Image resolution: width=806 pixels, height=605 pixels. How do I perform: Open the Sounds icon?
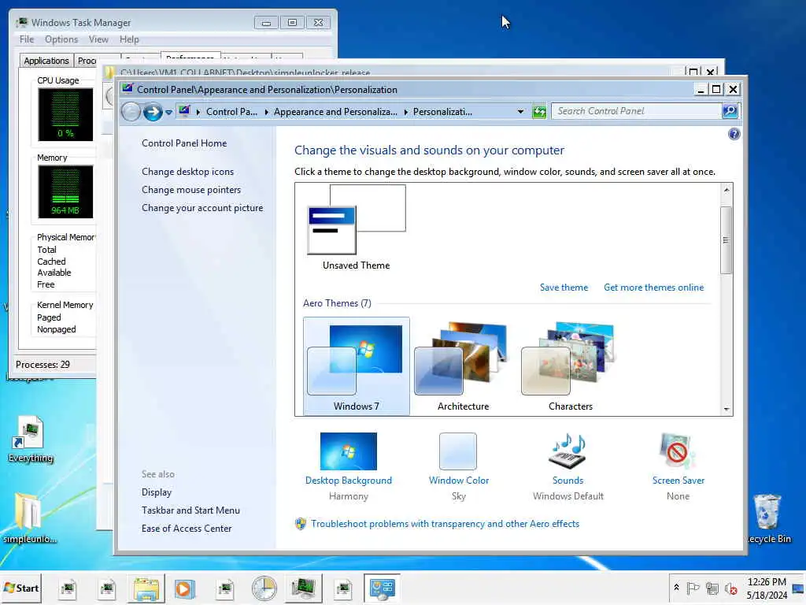tap(568, 451)
